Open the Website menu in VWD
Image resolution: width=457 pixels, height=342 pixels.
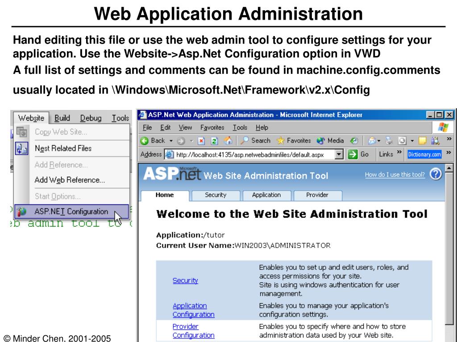(x=31, y=118)
